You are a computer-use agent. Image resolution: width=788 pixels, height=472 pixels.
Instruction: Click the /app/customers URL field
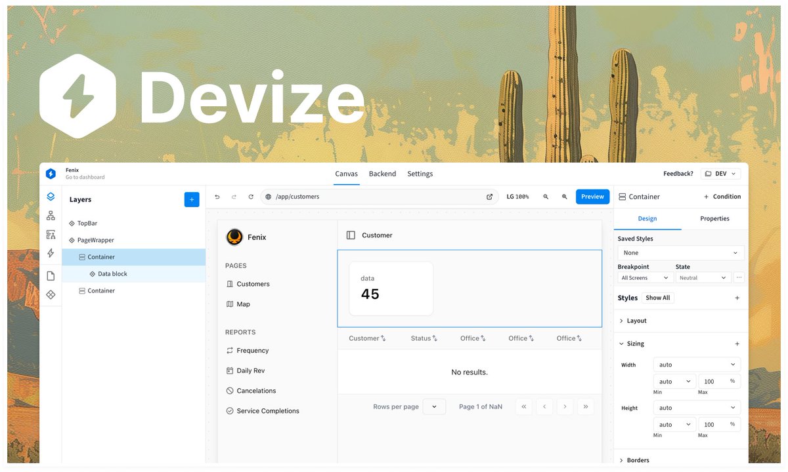[380, 197]
